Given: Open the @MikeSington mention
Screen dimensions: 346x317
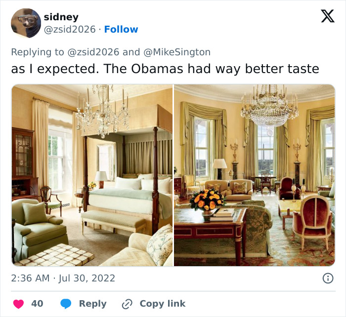Looking at the screenshot, I should pyautogui.click(x=177, y=52).
